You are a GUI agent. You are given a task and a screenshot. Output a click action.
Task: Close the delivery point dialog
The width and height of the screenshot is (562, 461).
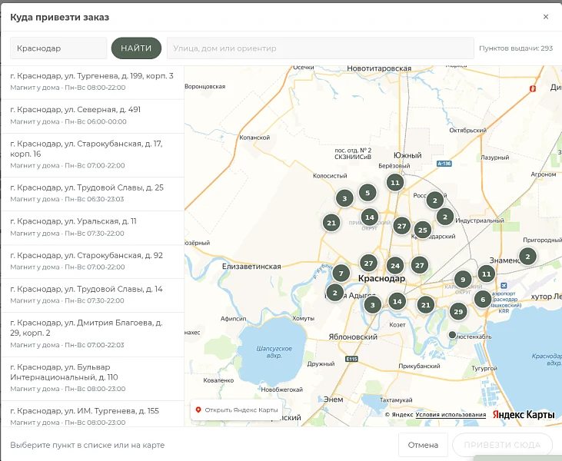point(546,17)
